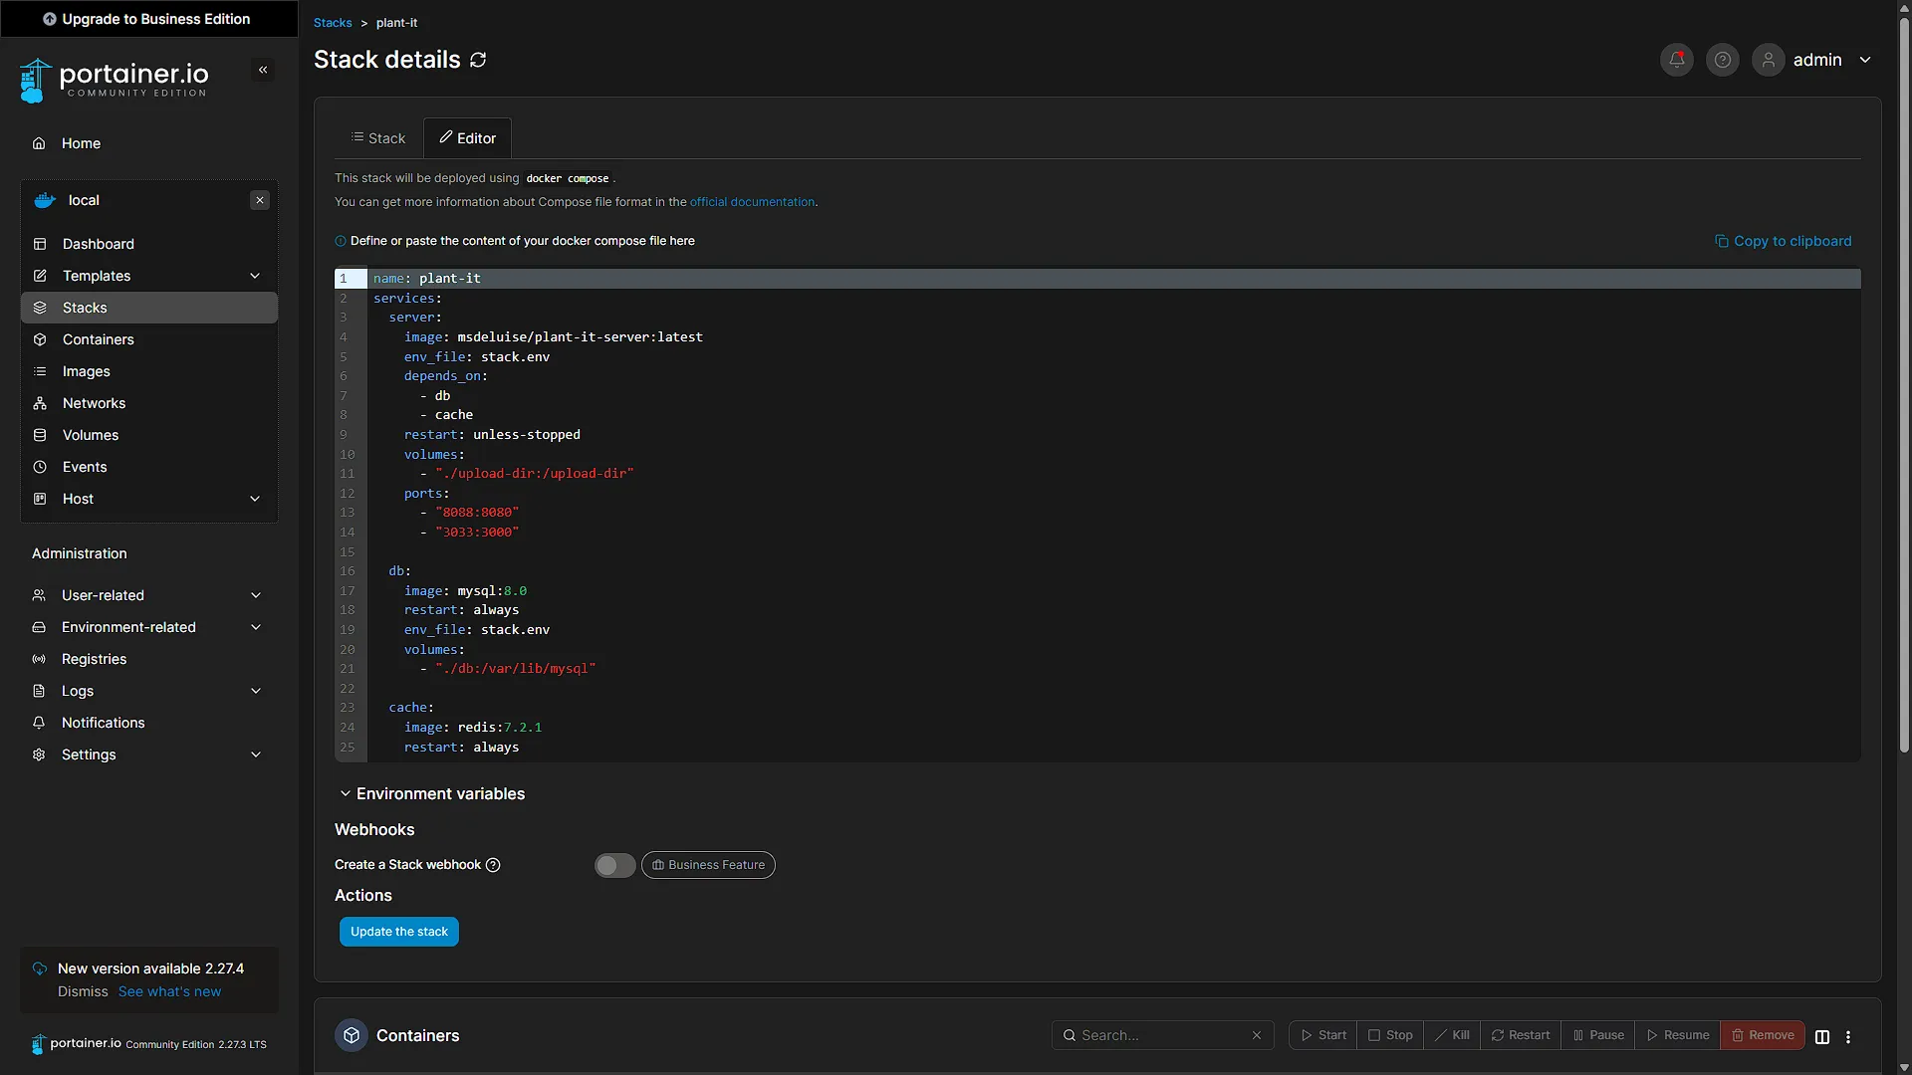Dismiss the new version notice
The height and width of the screenshot is (1075, 1912).
(83, 991)
